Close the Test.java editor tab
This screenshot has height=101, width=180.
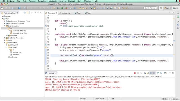pyautogui.click(x=56, y=13)
